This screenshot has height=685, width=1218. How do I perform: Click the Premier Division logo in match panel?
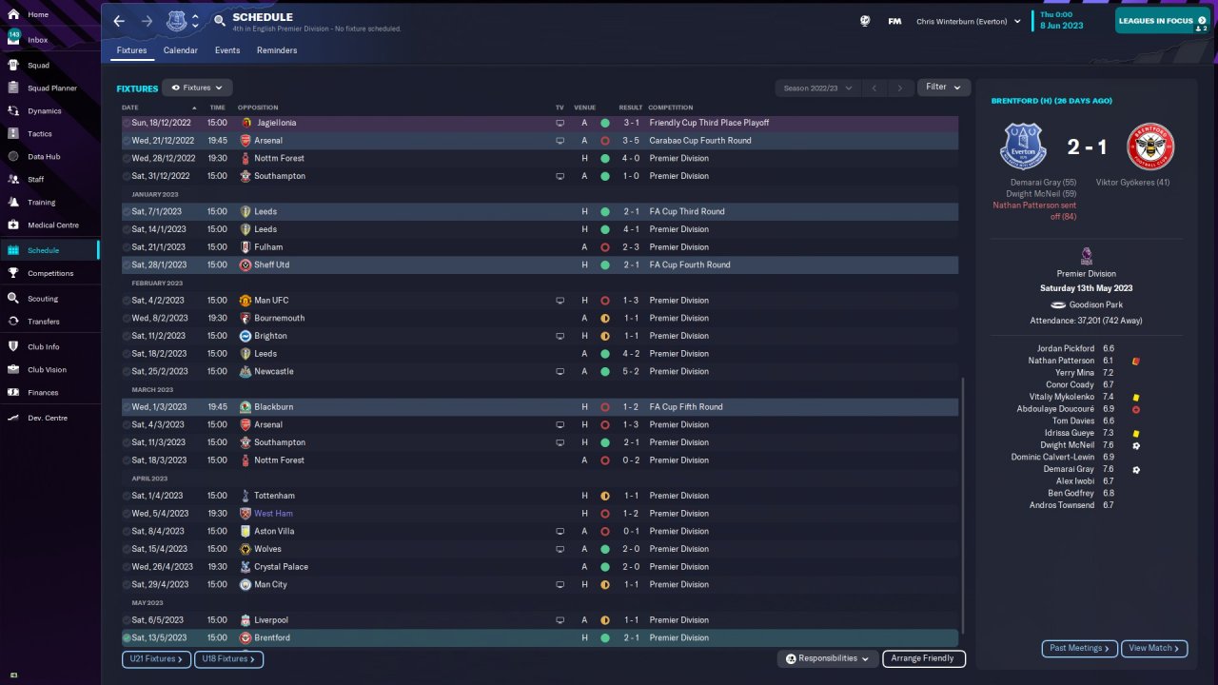1087,256
